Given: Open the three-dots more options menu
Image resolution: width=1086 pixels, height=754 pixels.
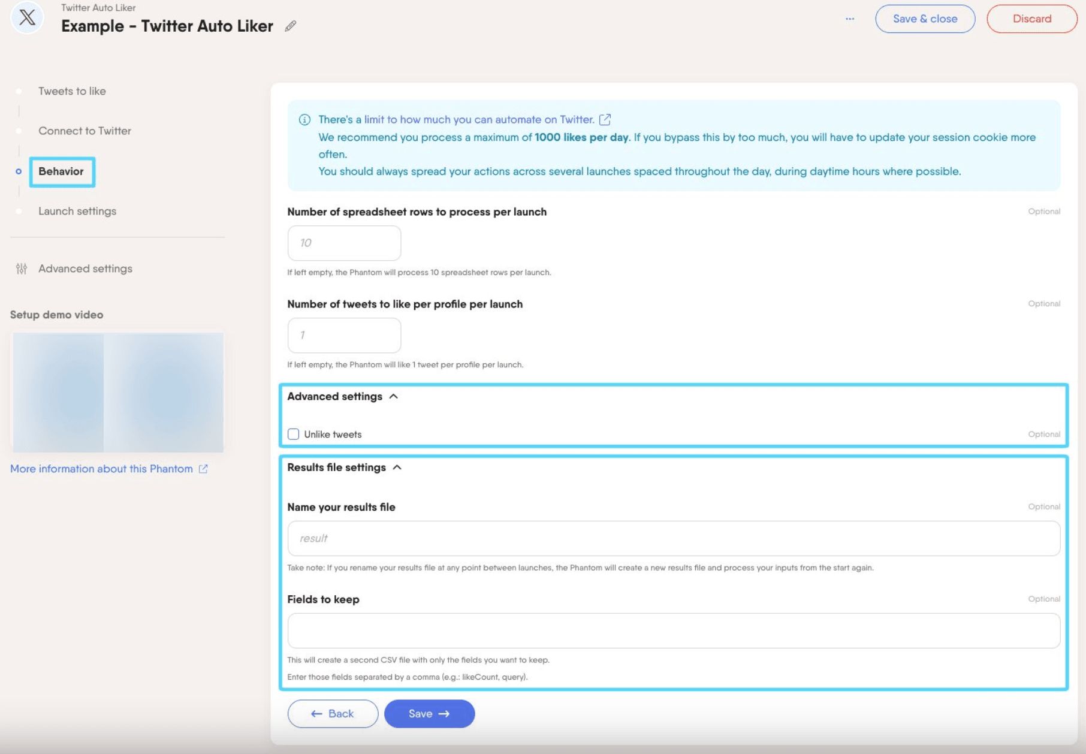Looking at the screenshot, I should 850,19.
